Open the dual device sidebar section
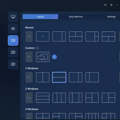The height and width of the screenshot is (120, 120). click(x=13, y=52)
